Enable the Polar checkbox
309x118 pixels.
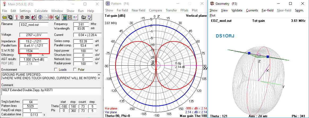[75, 69]
